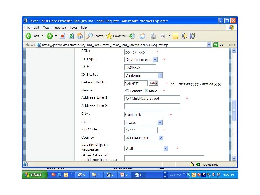Viewport: 260px width, 195px height.
Task: Click the Mail envelope icon
Action: (x=142, y=36)
